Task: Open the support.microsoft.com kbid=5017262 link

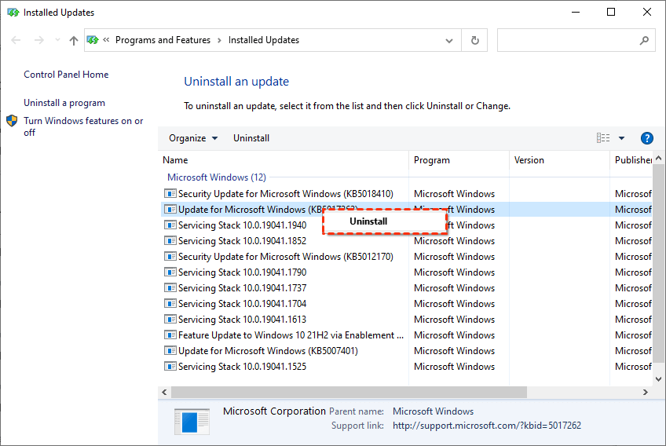Action: click(x=487, y=426)
